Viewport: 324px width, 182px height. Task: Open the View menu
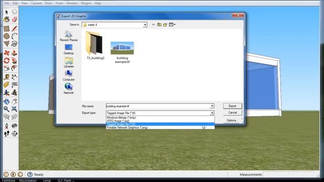pos(24,4)
